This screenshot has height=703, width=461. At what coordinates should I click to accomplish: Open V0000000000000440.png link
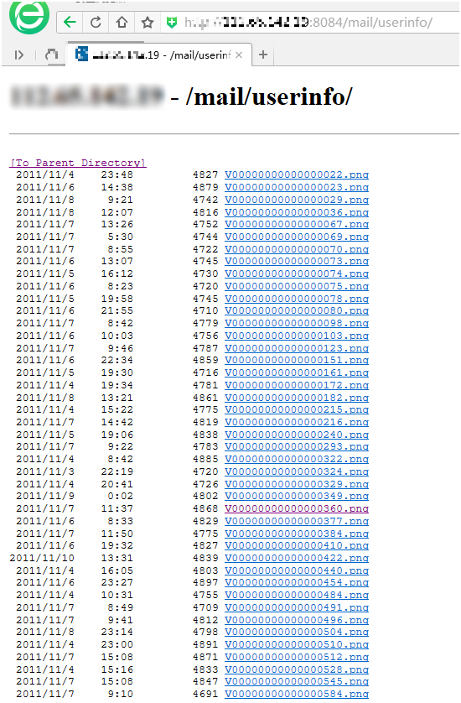pos(297,570)
